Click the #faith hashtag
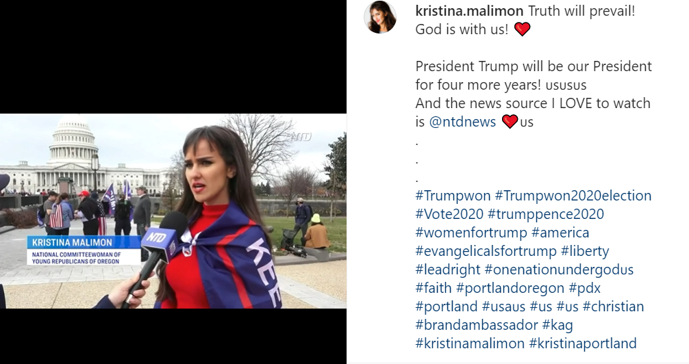Screen dimensions: 689x364 [434, 287]
